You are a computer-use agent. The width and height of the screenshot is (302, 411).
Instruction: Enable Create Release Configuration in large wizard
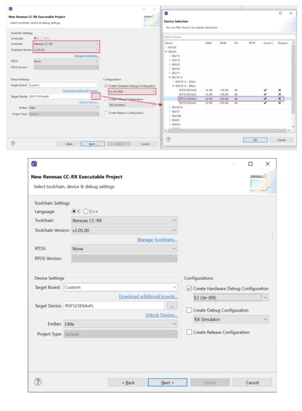coord(189,332)
